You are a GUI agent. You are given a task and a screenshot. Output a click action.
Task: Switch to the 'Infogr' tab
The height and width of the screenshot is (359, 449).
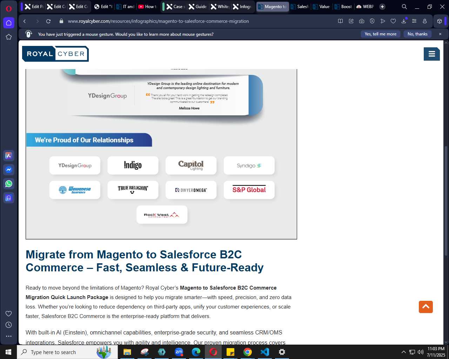(x=242, y=7)
